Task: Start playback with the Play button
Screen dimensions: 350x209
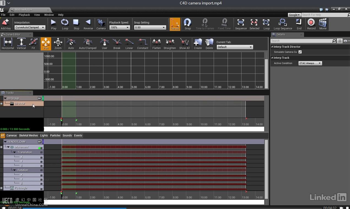Action: coord(54,24)
